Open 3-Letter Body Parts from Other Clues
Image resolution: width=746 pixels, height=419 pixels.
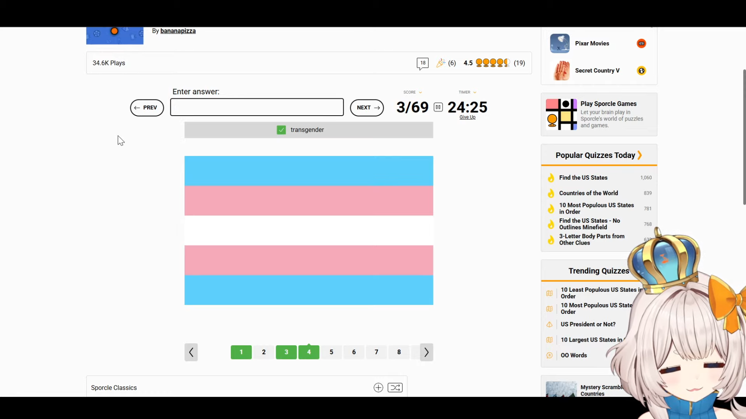pyautogui.click(x=592, y=240)
